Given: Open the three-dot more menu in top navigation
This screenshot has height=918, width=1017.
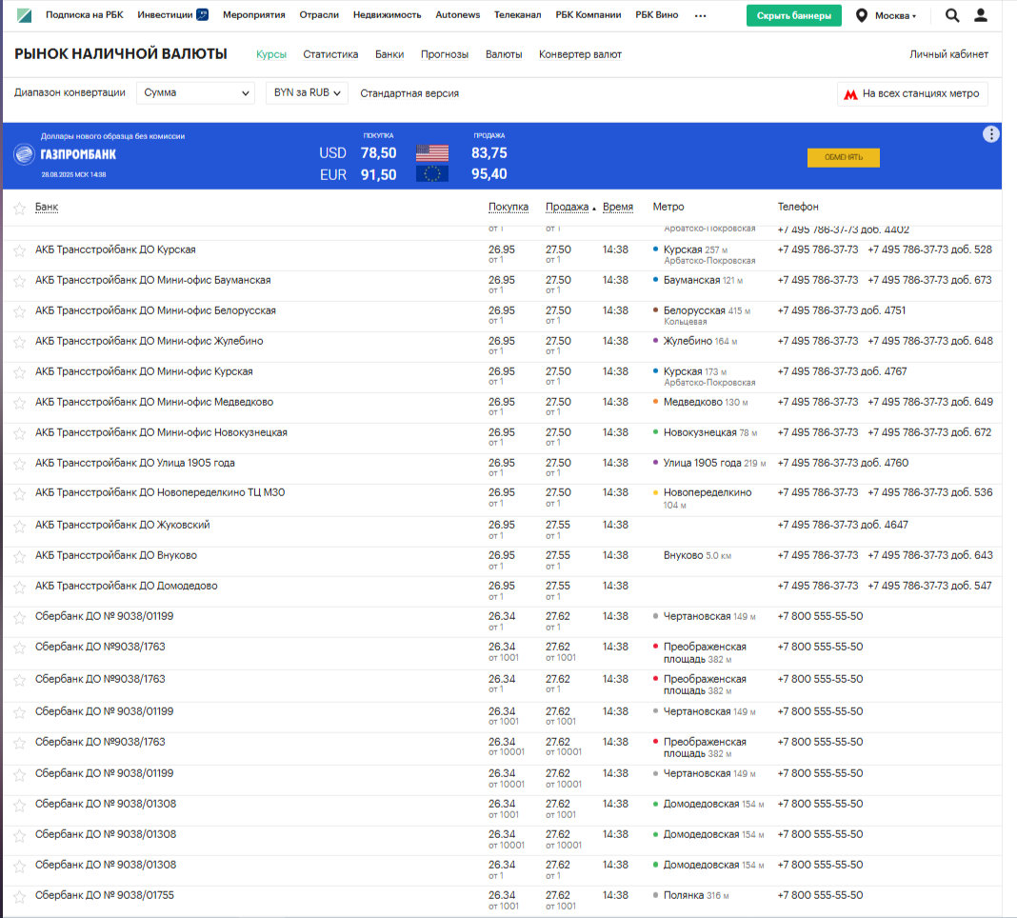Looking at the screenshot, I should 700,15.
